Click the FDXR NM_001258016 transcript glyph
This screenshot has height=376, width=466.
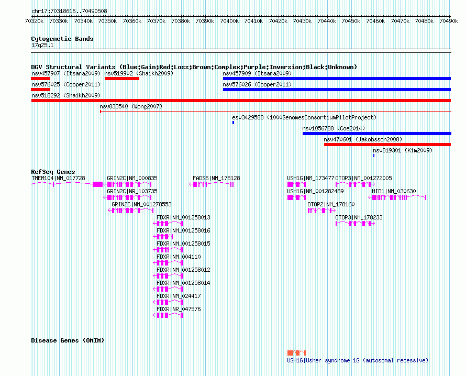163,237
